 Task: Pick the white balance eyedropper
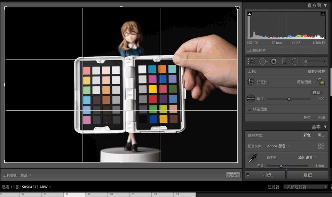[253, 158]
